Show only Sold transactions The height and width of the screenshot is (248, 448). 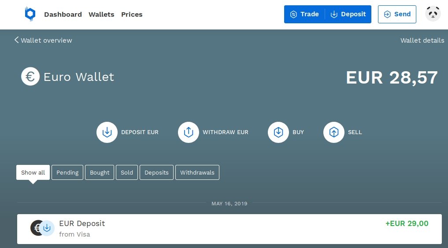[x=127, y=172]
